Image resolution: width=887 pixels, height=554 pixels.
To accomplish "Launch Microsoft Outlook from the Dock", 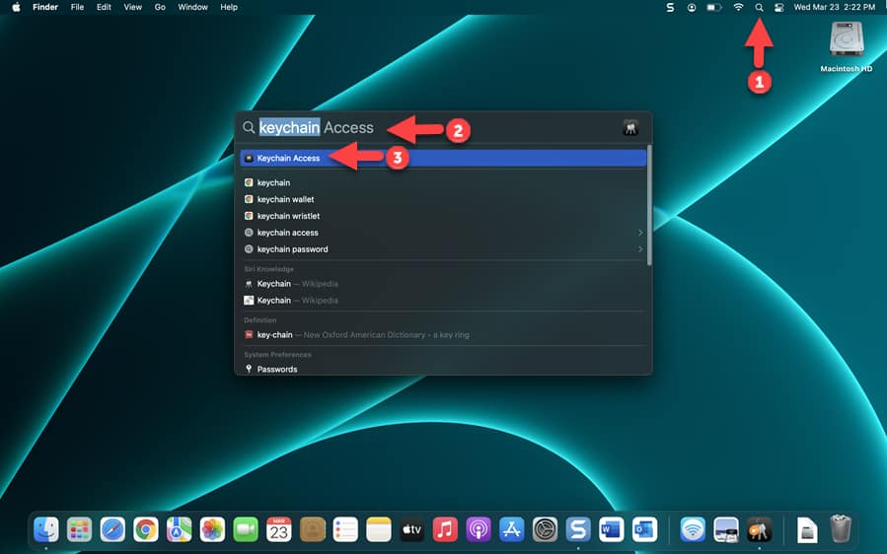I will tap(645, 529).
